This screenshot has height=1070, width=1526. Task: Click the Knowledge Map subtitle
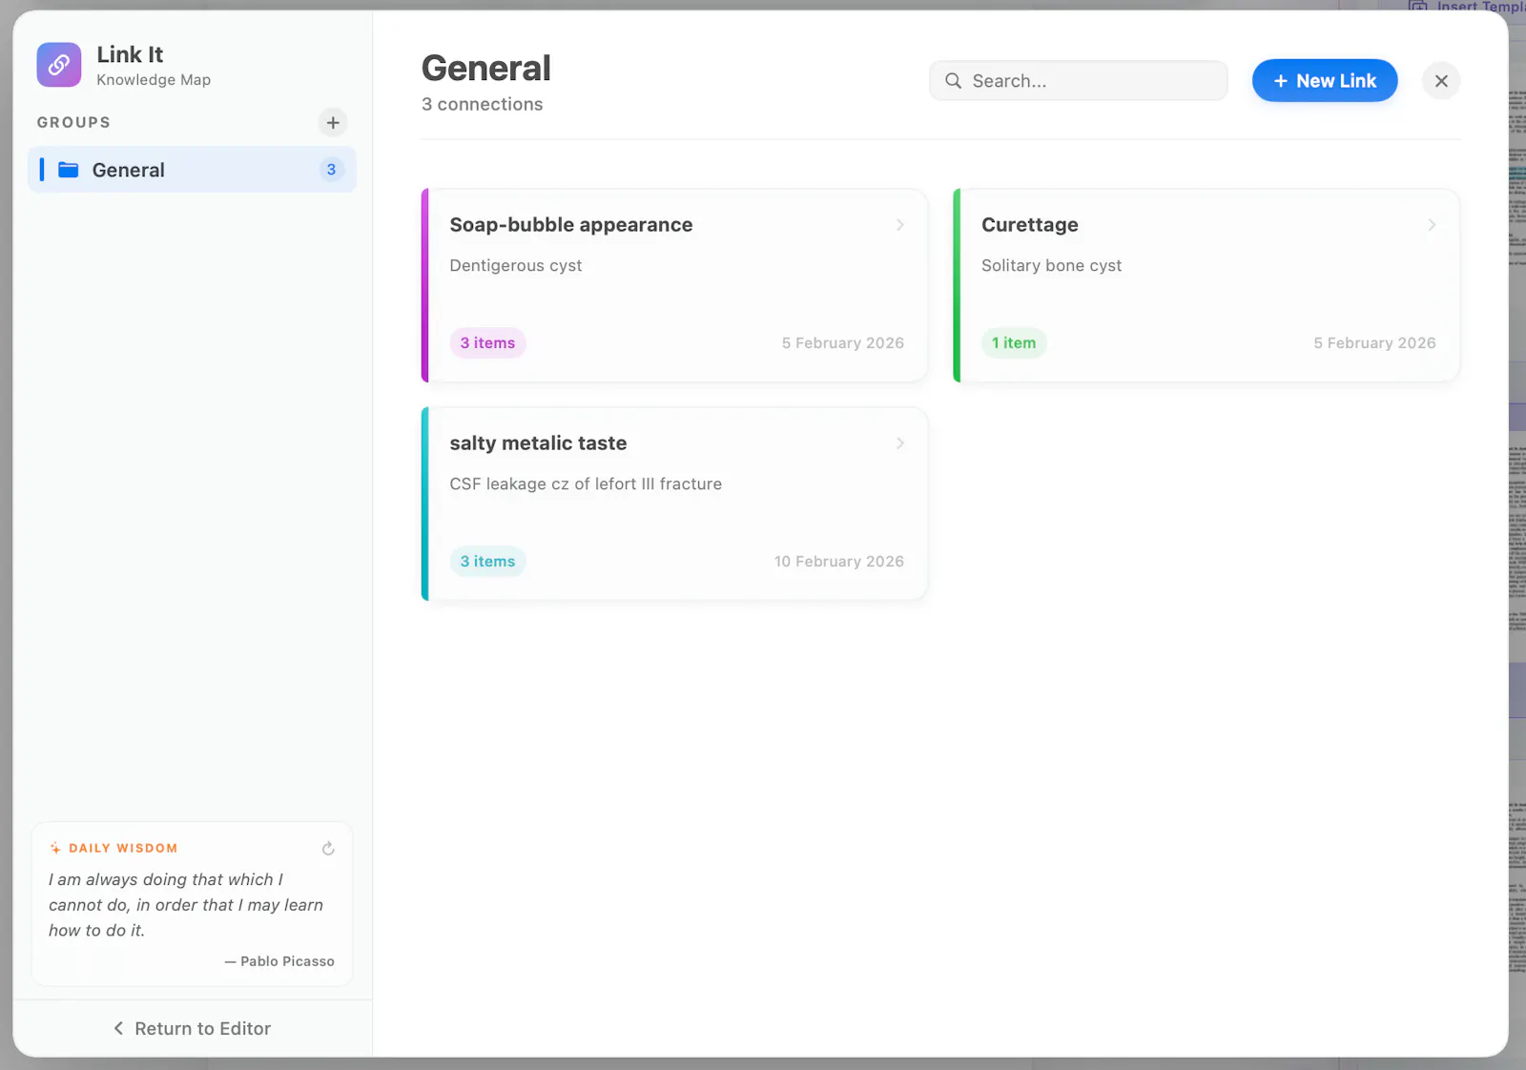[x=154, y=80]
